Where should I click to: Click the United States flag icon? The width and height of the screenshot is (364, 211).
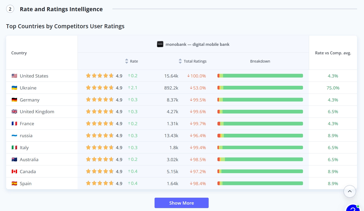tap(14, 76)
